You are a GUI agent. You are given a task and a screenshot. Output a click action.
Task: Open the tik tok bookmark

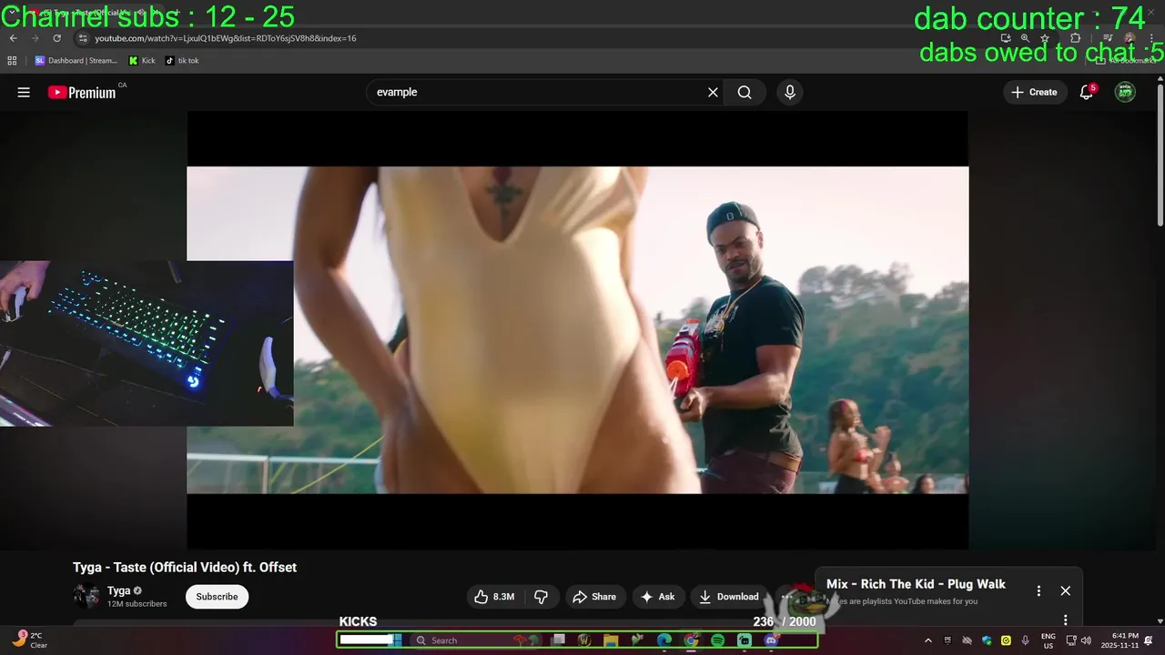(182, 61)
